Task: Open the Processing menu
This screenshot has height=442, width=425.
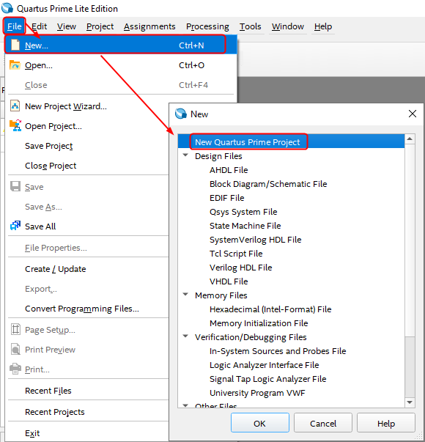Action: coord(207,26)
